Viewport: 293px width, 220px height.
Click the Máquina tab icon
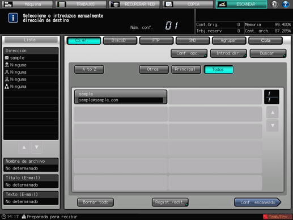[8, 4]
